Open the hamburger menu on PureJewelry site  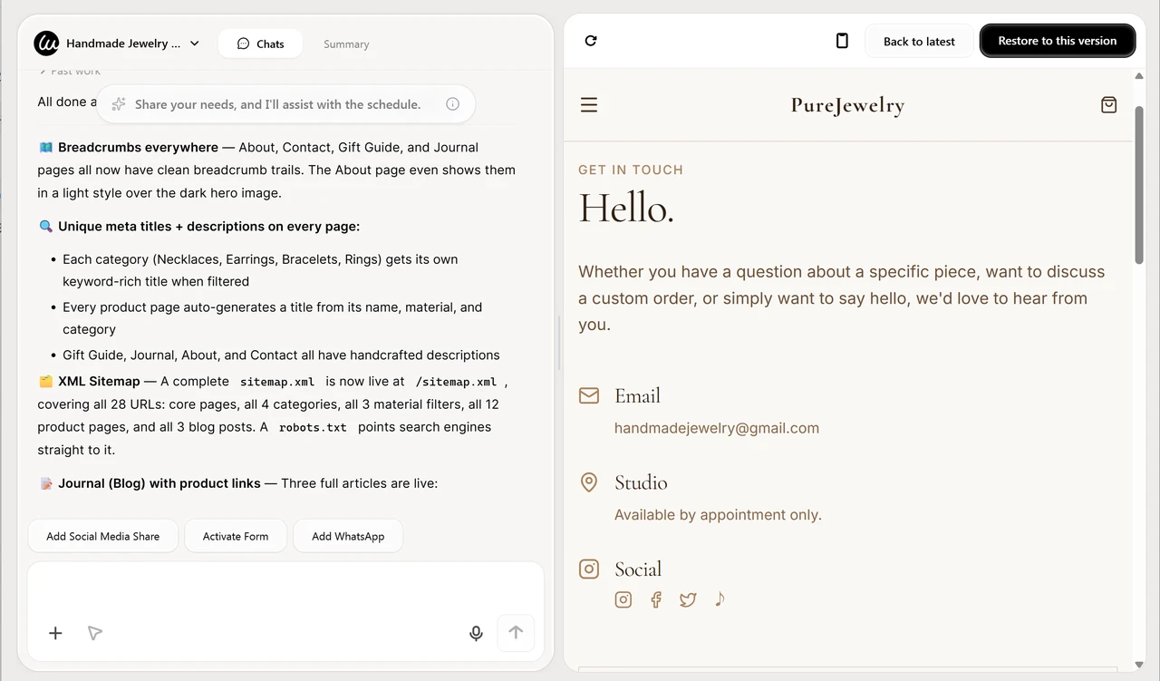pos(589,105)
